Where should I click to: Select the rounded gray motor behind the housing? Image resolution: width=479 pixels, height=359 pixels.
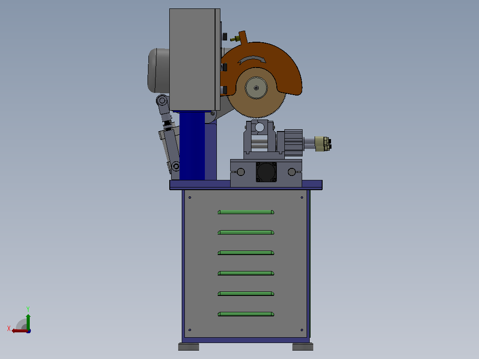coord(159,71)
